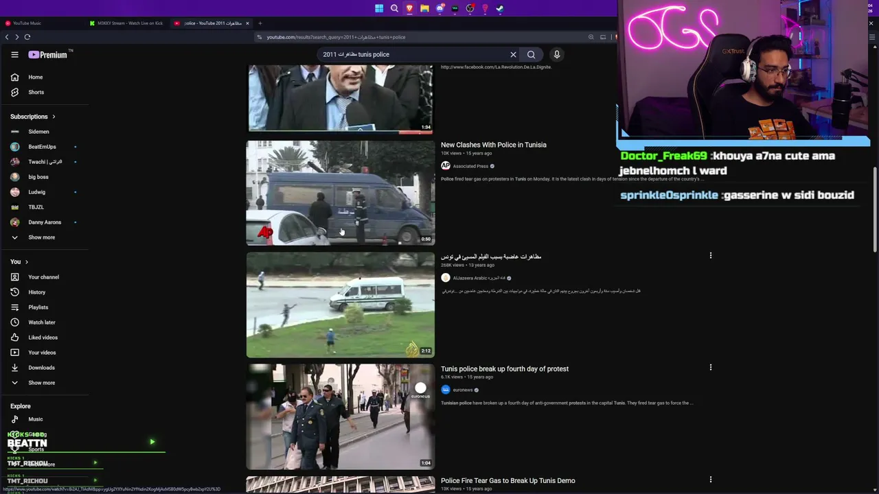Go back in the browser

coord(7,37)
